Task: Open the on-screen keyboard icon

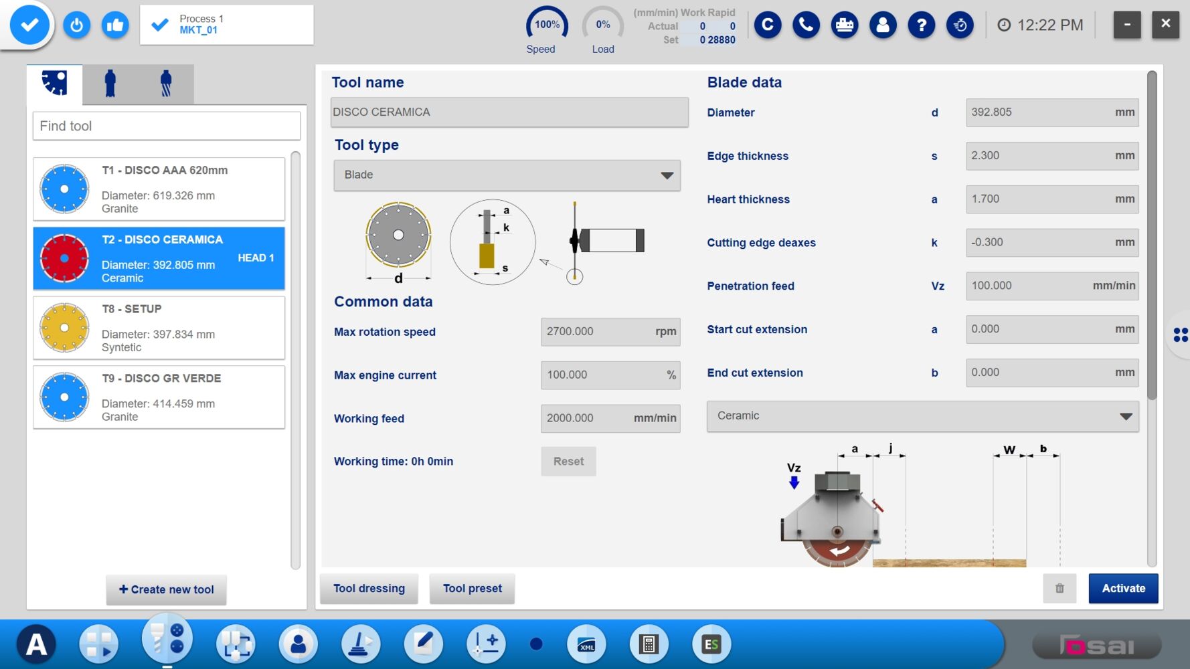Action: [845, 25]
